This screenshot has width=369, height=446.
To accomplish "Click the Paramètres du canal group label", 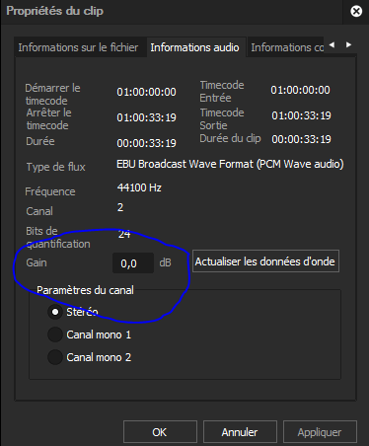I will pyautogui.click(x=85, y=290).
